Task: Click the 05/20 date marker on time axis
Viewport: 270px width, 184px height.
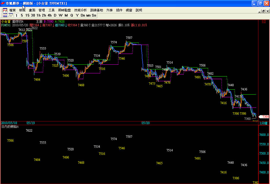Action: [x=145, y=123]
